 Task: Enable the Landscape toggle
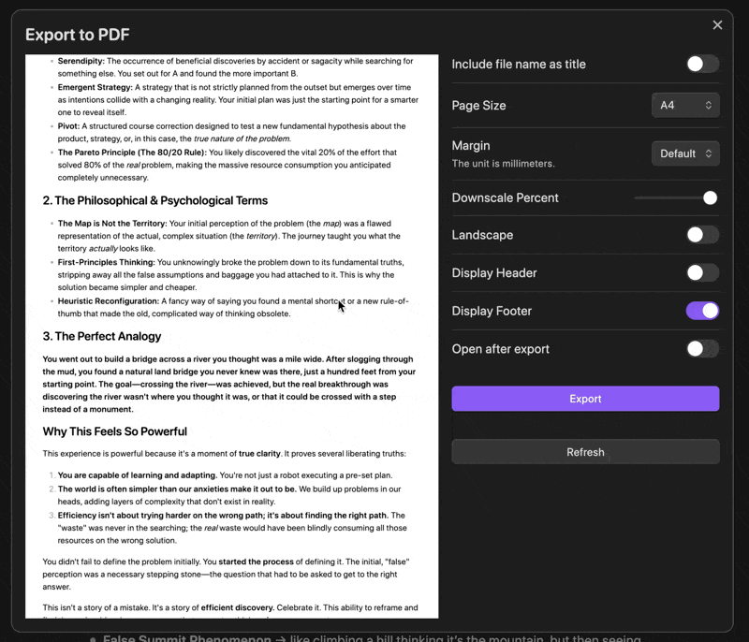[x=702, y=235]
